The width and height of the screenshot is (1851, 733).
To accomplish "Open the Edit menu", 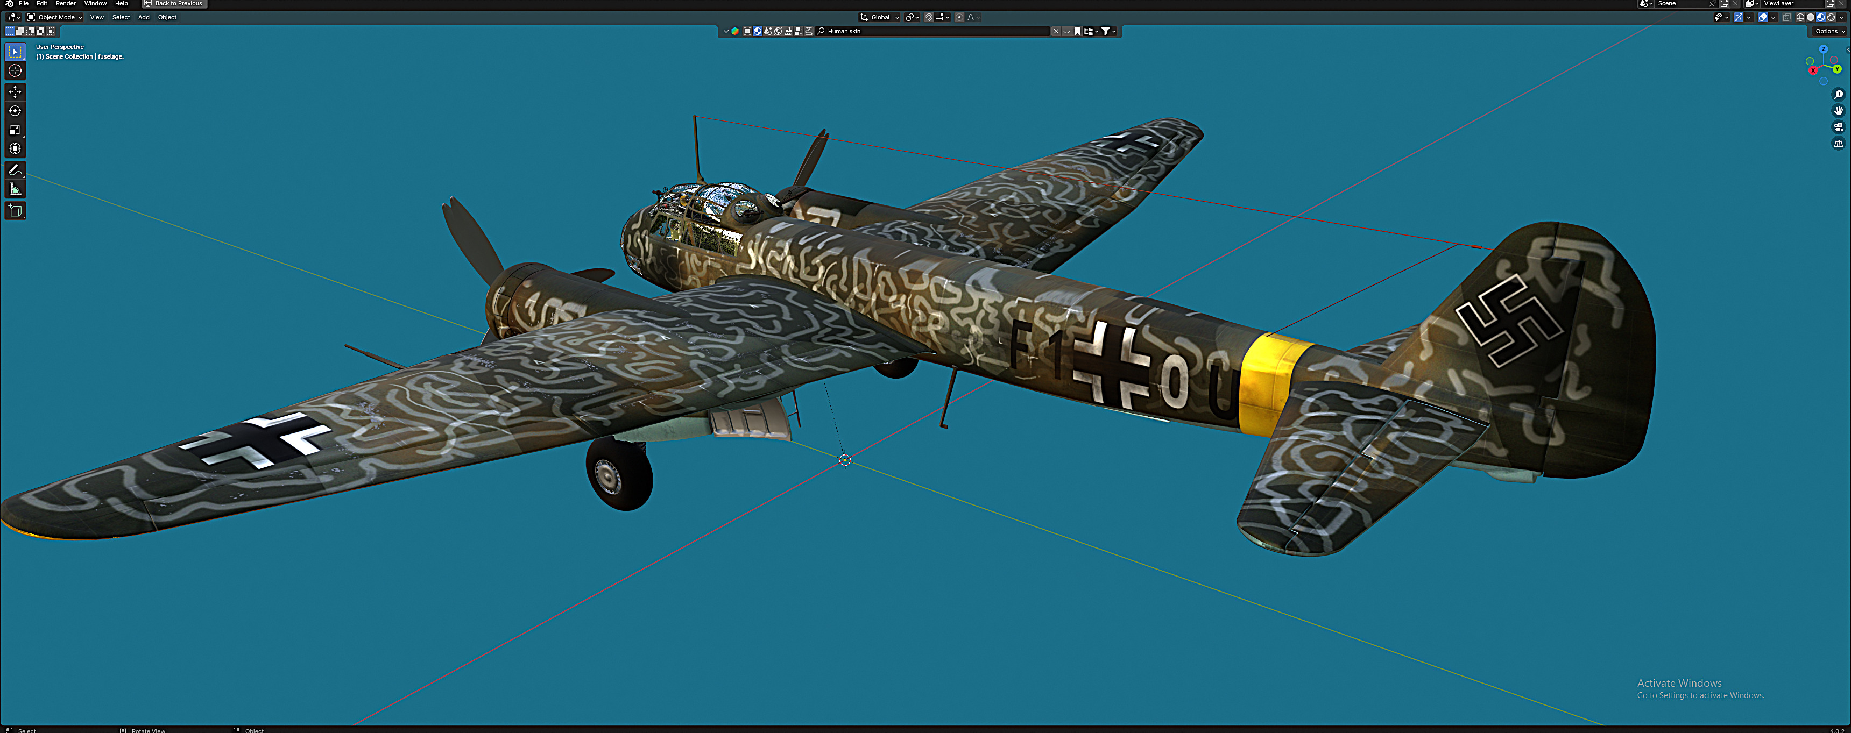I will coord(41,4).
